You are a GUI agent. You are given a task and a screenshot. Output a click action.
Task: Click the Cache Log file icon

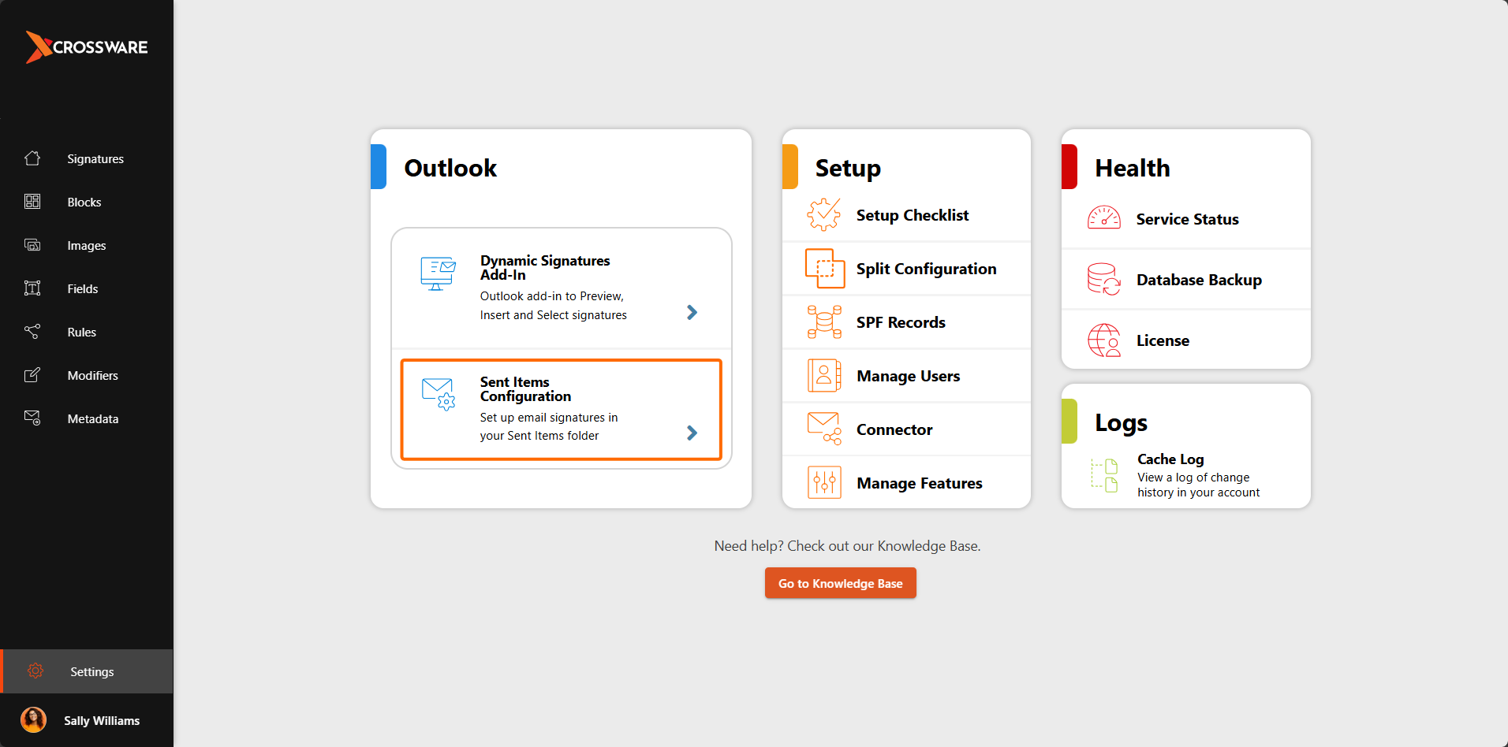click(x=1104, y=475)
